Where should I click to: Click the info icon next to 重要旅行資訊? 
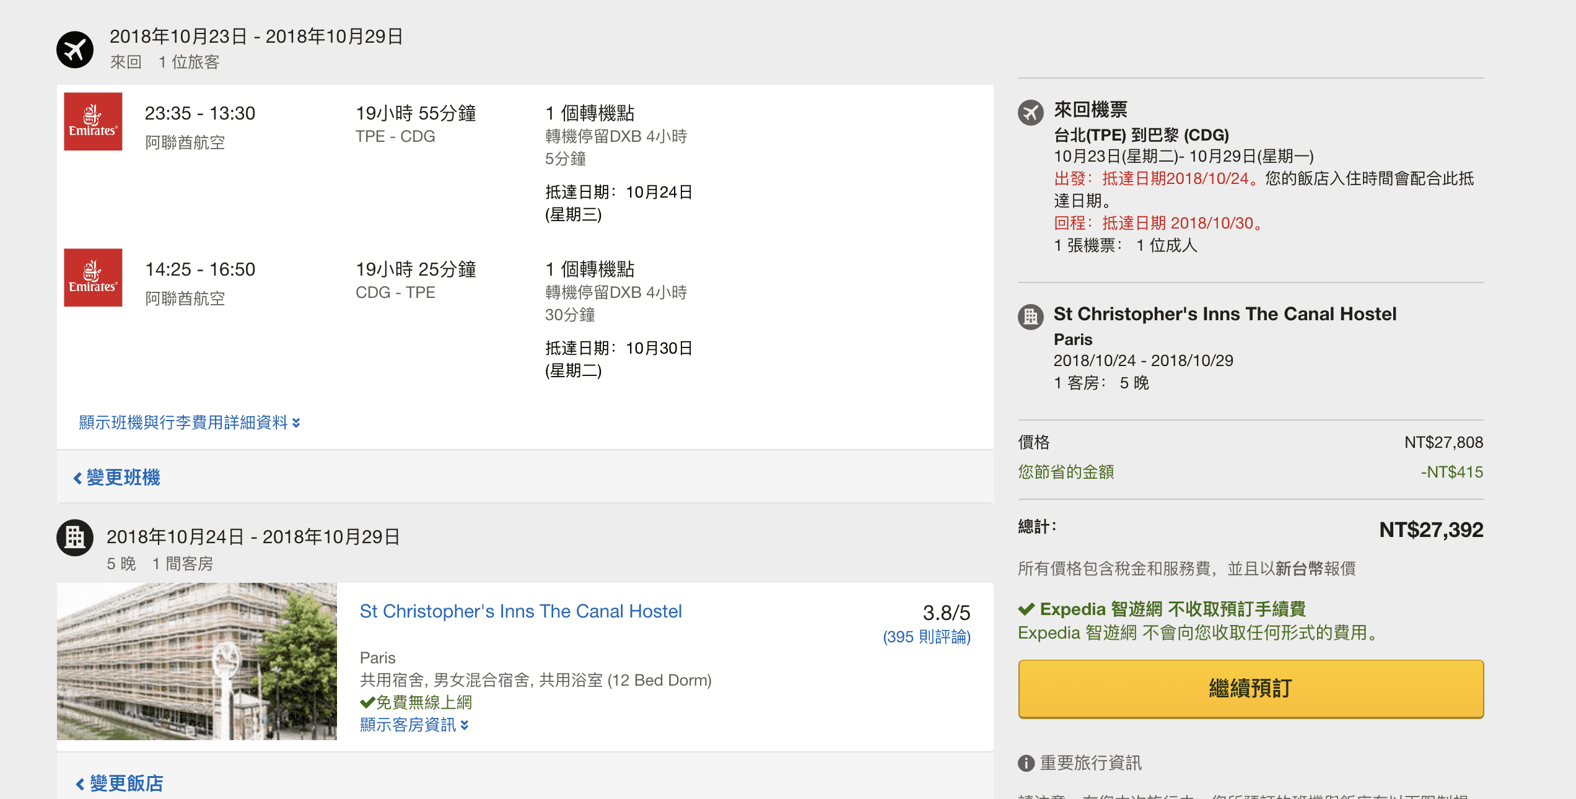1027,763
